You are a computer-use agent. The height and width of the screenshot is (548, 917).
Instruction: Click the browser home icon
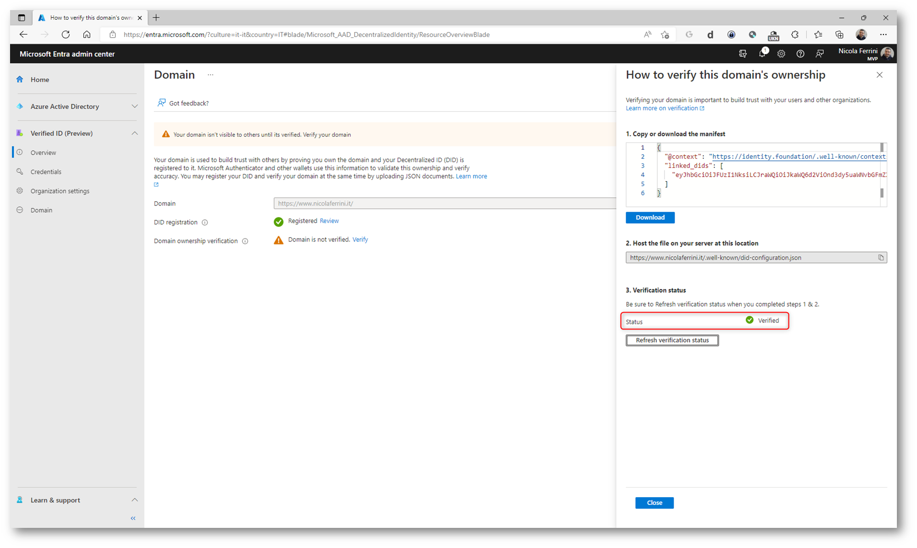87,34
